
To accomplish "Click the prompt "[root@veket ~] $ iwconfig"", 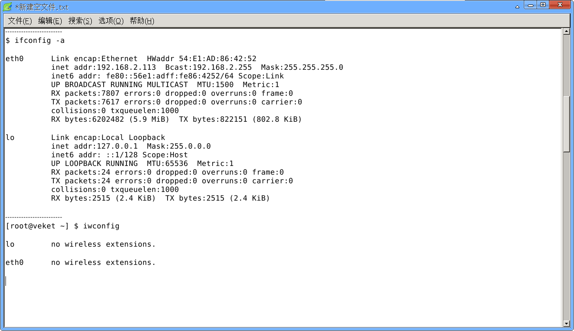I will 63,226.
